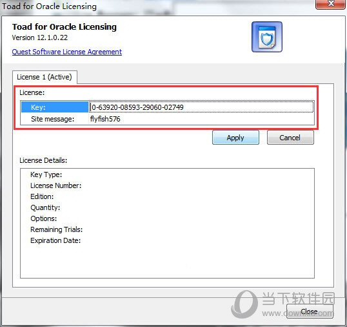Click the Remaining Trials: details row
This screenshot has height=327, width=347.
56,229
